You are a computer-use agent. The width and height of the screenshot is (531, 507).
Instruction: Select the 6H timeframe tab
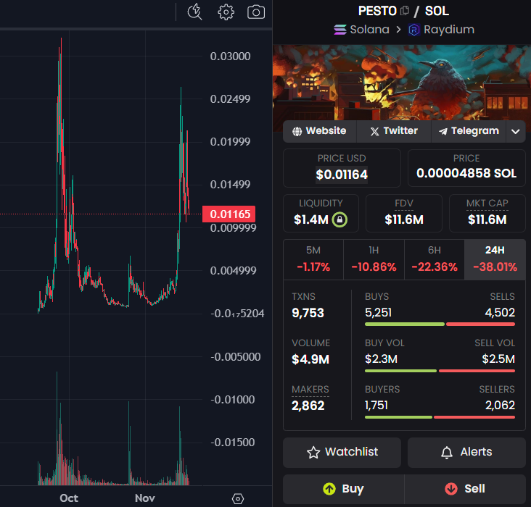pyautogui.click(x=435, y=259)
